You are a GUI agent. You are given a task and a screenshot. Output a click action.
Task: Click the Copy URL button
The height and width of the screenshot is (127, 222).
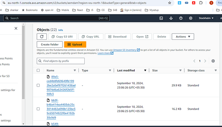[x=91, y=37]
